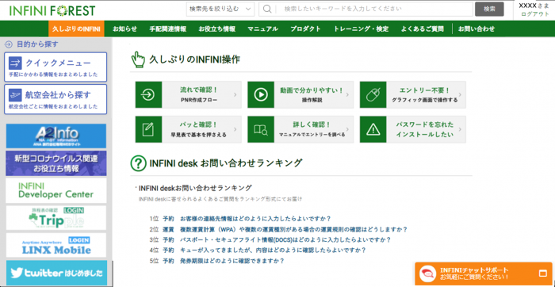Open the 検索先を絞り込む dropdown
This screenshot has width=555, height=287.
point(220,9)
